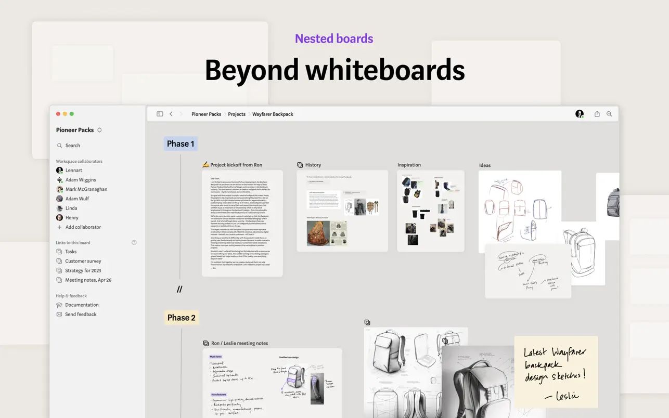Click Lennart's collaborator avatar
Image resolution: width=669 pixels, height=418 pixels.
pyautogui.click(x=59, y=170)
